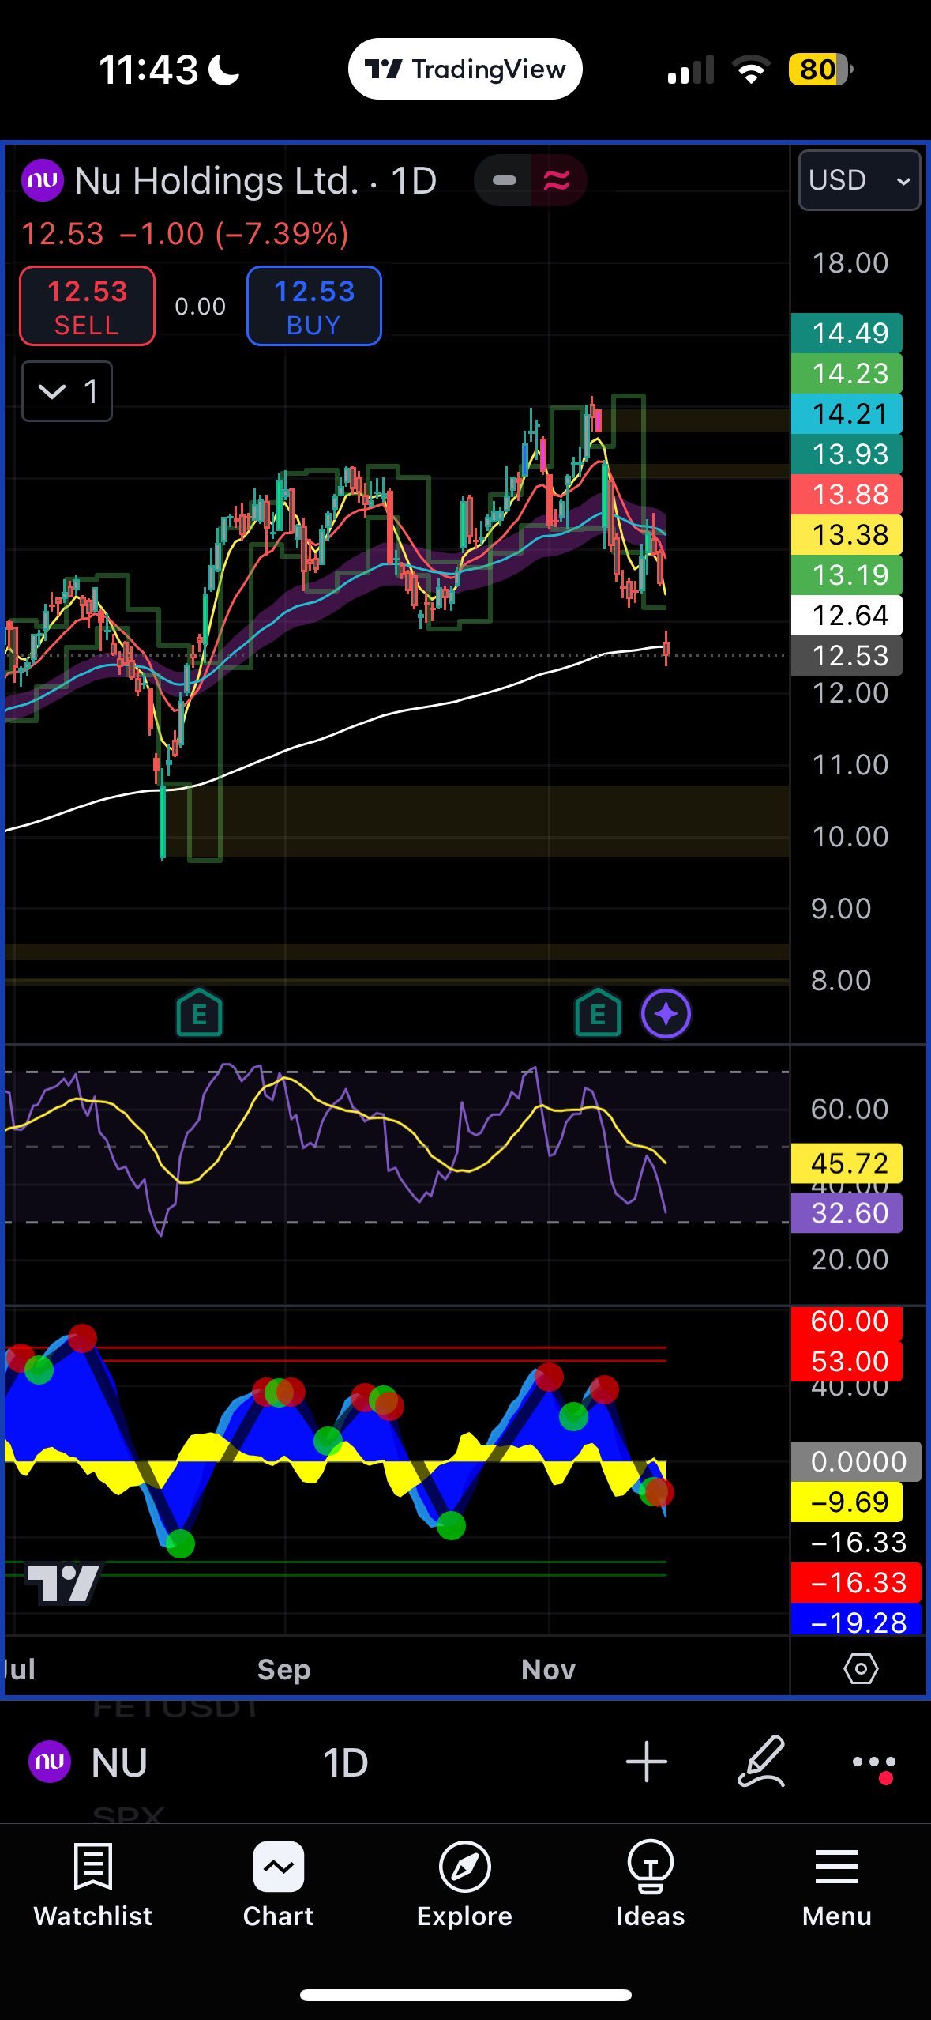Select the 13.19 green price label
The height and width of the screenshot is (2020, 931).
847,575
